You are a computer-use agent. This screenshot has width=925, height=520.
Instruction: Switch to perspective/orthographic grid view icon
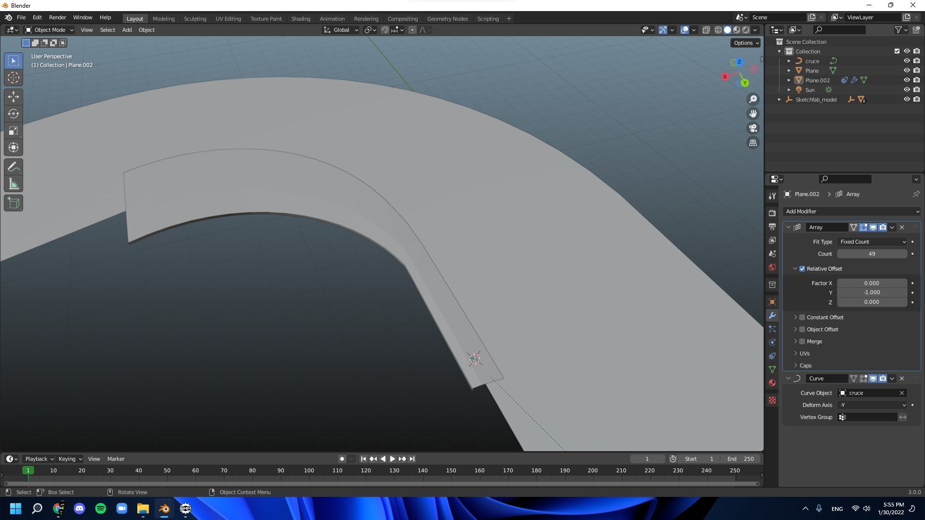tap(753, 143)
